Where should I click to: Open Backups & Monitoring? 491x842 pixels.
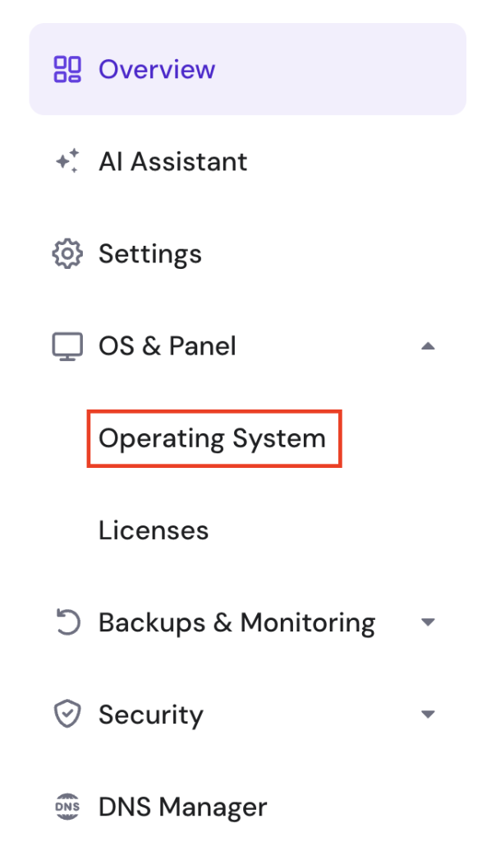(x=236, y=622)
